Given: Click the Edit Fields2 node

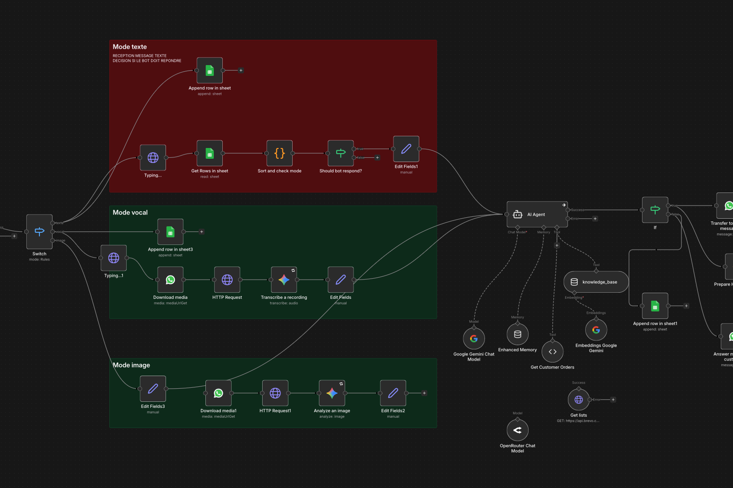Looking at the screenshot, I should pyautogui.click(x=393, y=393).
